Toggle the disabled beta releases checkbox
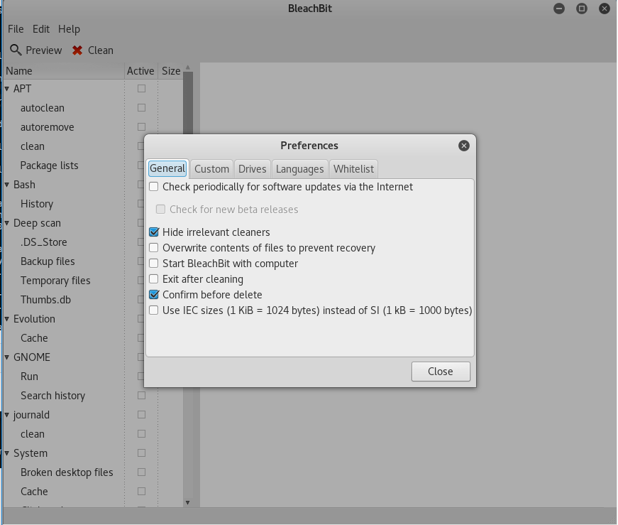Viewport: 618px width, 525px height. (x=160, y=209)
